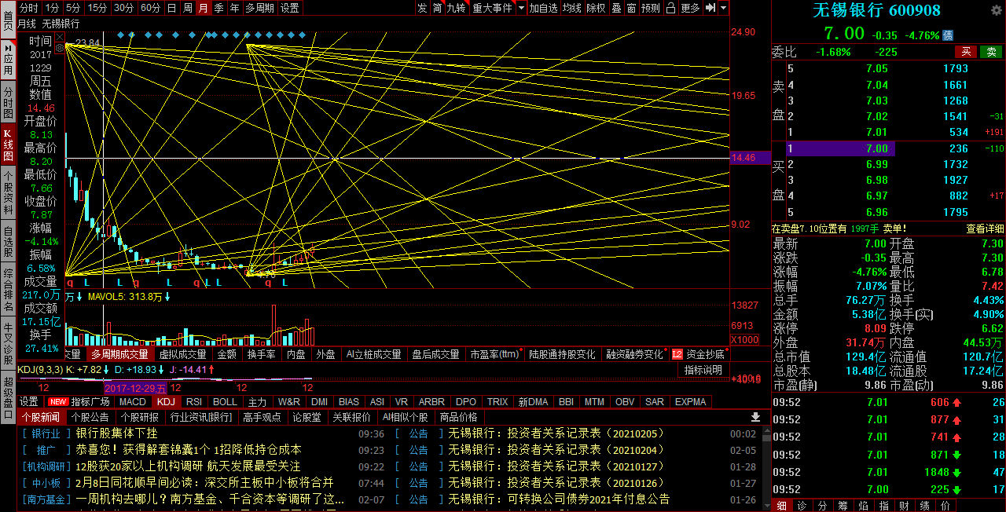Click the 2017-12-29,五 date marker
Image resolution: width=1006 pixels, height=512 pixels.
pyautogui.click(x=136, y=388)
